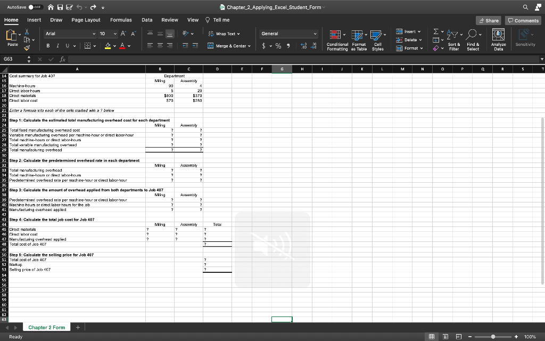The image size is (545, 341).
Task: Open the Draw ribbon tab
Action: [x=56, y=20]
